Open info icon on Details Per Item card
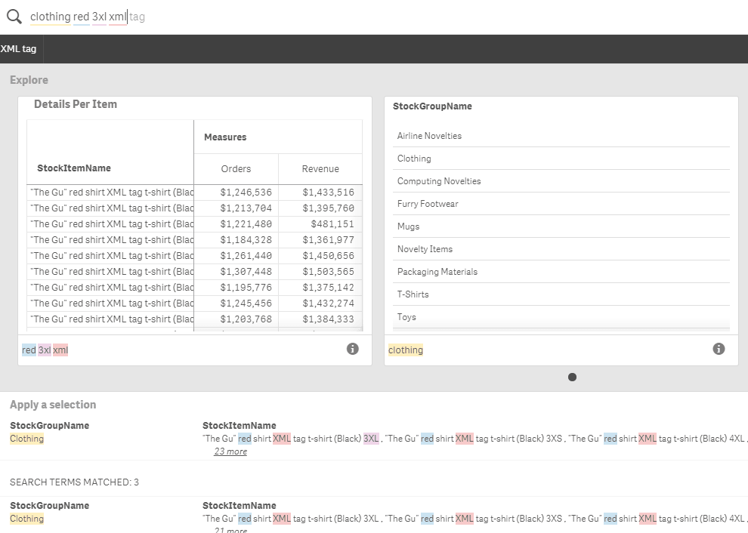 (x=353, y=349)
